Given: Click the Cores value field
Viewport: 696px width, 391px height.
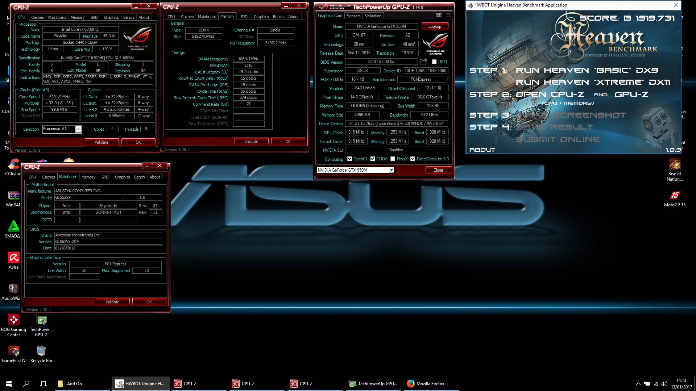Looking at the screenshot, I should pyautogui.click(x=112, y=129).
